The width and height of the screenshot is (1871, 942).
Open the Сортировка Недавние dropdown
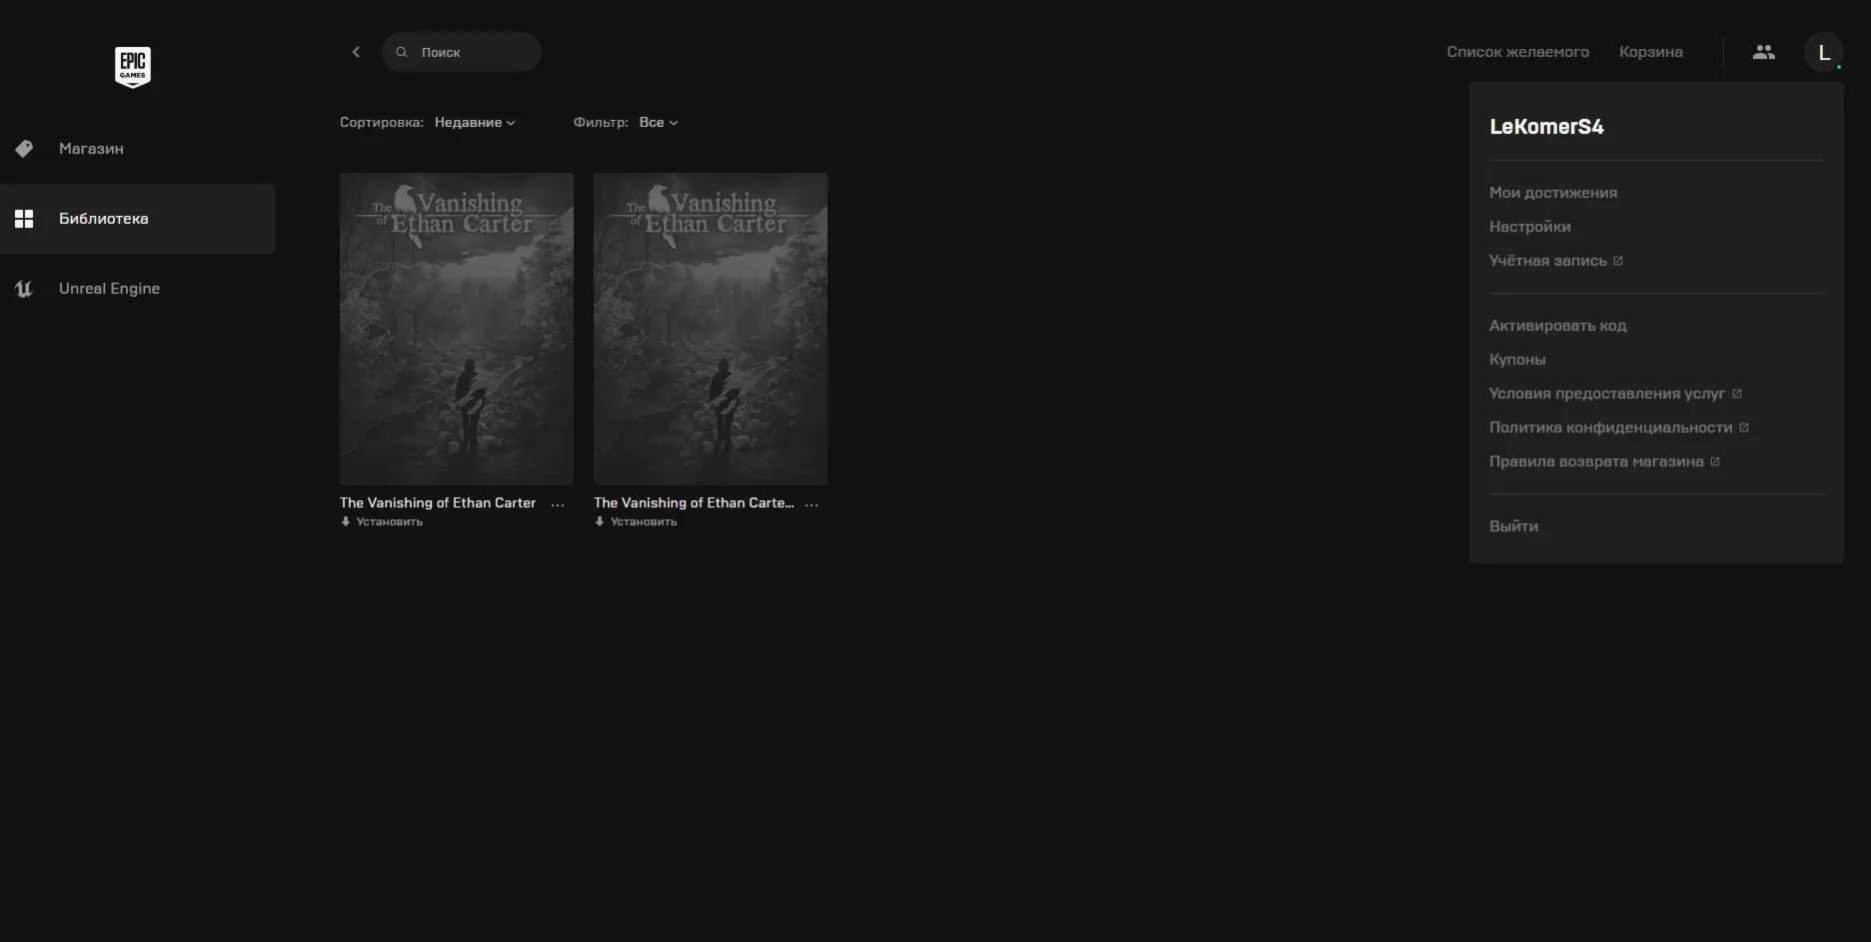pos(475,123)
